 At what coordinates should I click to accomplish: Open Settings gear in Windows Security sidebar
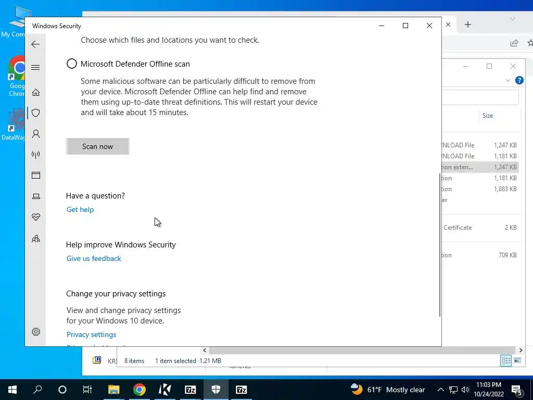point(36,332)
